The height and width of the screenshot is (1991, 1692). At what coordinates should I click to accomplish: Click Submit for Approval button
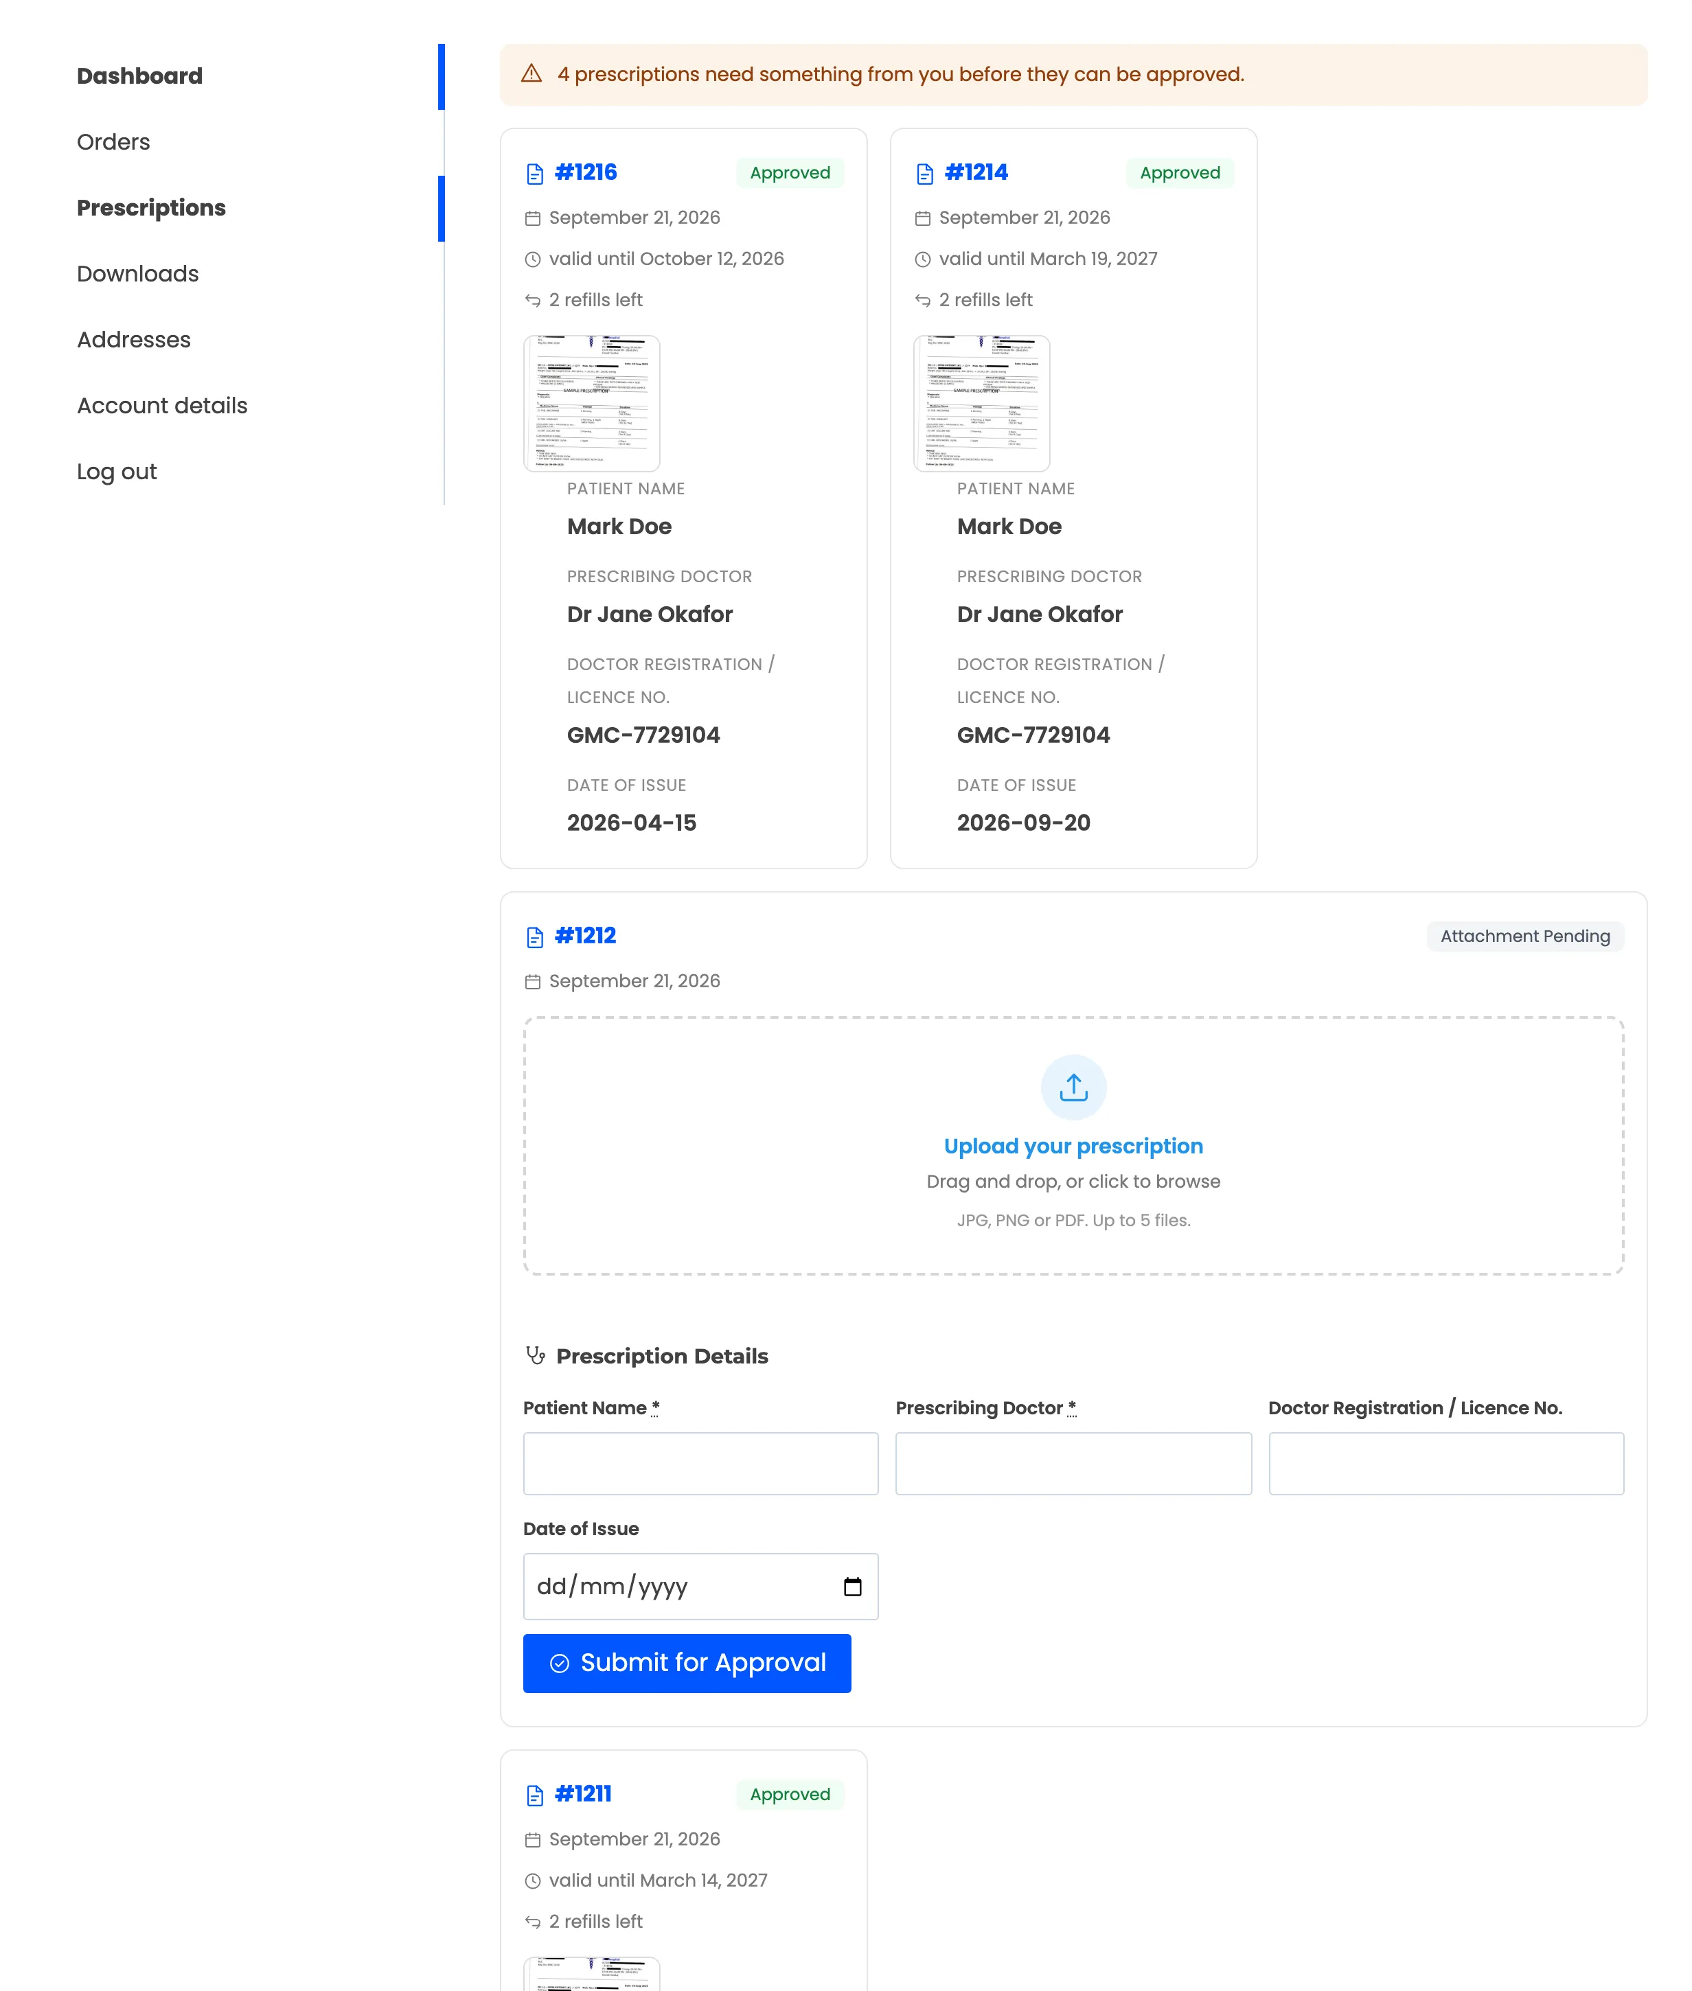[687, 1663]
